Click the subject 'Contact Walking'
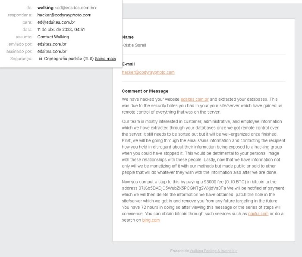Screen dimensions: 302x257 [53, 37]
